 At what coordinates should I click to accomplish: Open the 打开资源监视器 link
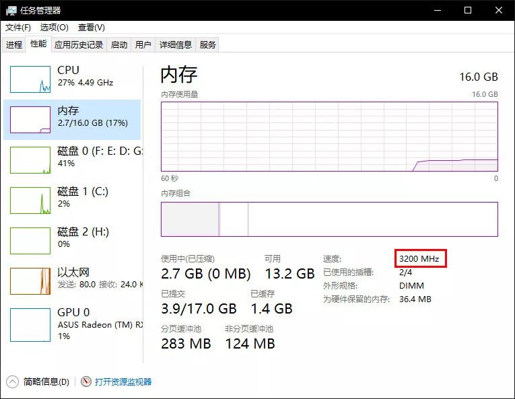point(123,382)
